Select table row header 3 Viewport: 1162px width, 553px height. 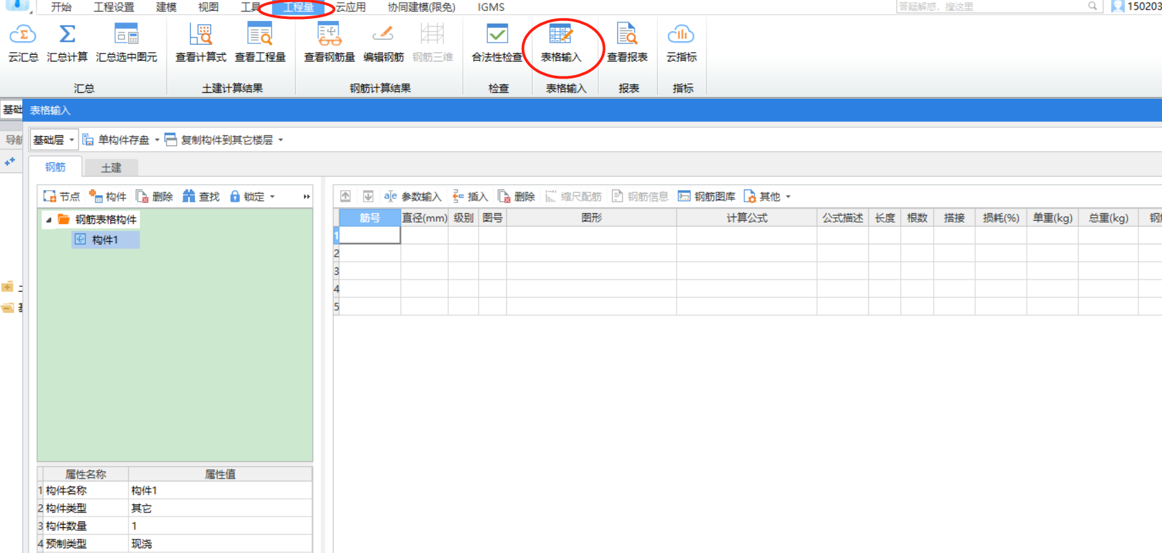tap(336, 271)
